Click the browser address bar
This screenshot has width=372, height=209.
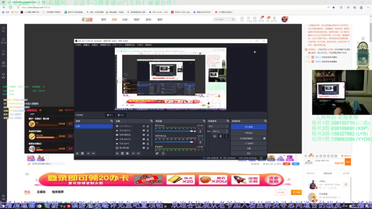[x=171, y=7]
